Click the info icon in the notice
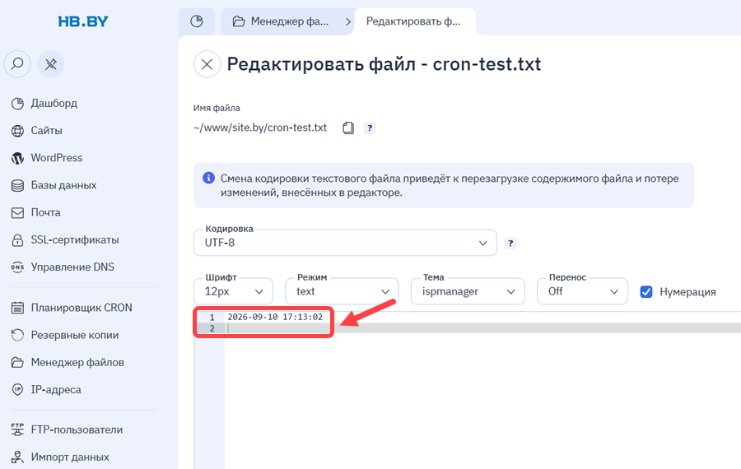 [208, 178]
